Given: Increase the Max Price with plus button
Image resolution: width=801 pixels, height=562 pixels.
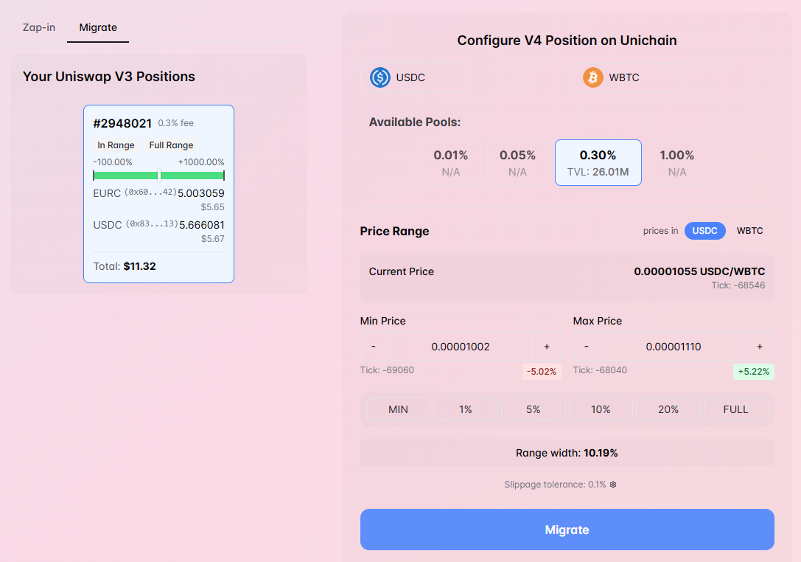Looking at the screenshot, I should pos(760,347).
